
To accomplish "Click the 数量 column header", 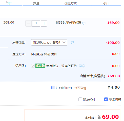I will point(36,3).
